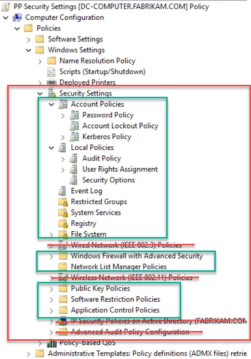Click the Account Policies server icon
Viewport: 251px width, 359px height.
(x=63, y=104)
